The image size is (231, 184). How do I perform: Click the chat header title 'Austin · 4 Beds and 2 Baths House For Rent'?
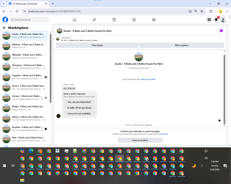click(x=87, y=31)
